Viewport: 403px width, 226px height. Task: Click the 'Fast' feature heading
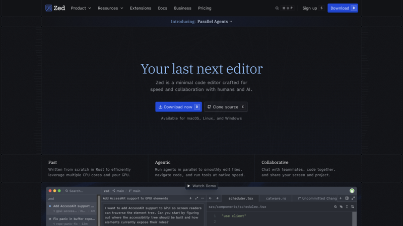pyautogui.click(x=52, y=162)
